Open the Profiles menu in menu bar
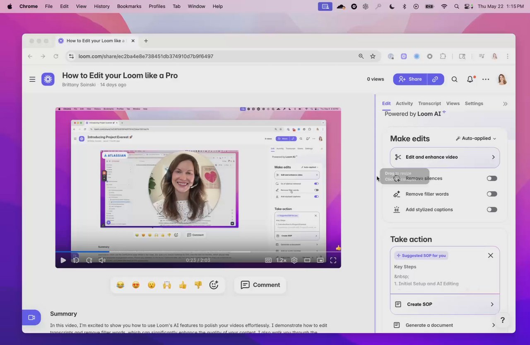 click(157, 6)
